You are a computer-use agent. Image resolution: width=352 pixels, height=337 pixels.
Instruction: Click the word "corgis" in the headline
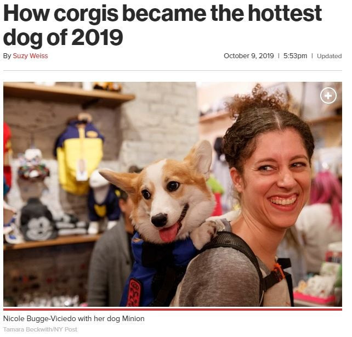(86, 14)
